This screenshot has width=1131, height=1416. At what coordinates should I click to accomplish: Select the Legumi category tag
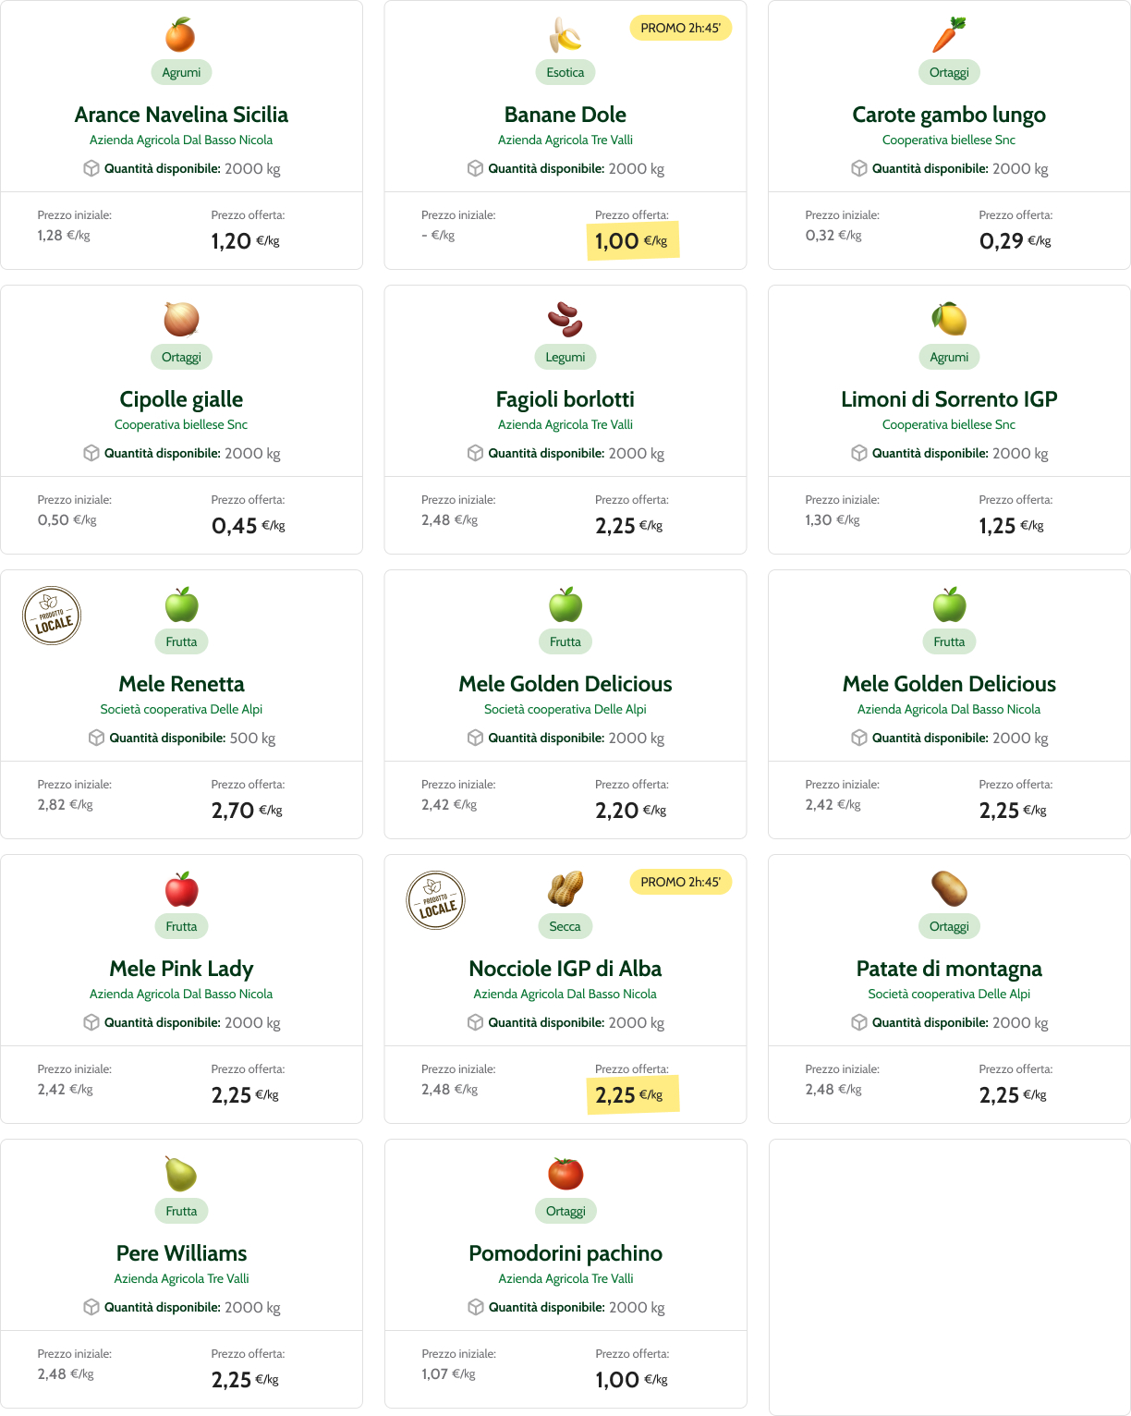point(565,357)
